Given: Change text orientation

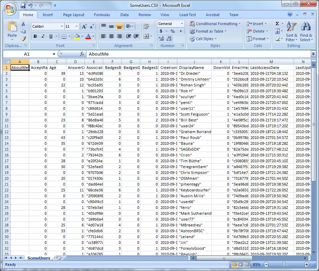Looking at the screenshot, I should click(129, 26).
